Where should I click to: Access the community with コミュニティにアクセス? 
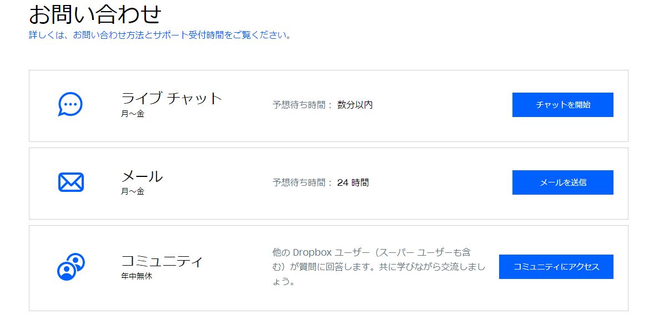556,266
